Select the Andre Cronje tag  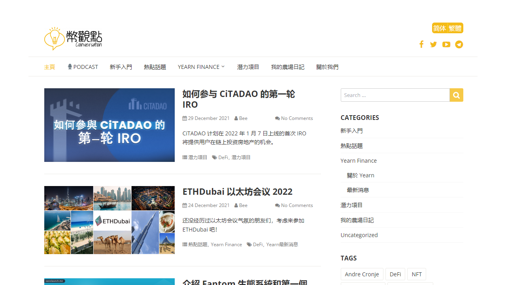(362, 274)
